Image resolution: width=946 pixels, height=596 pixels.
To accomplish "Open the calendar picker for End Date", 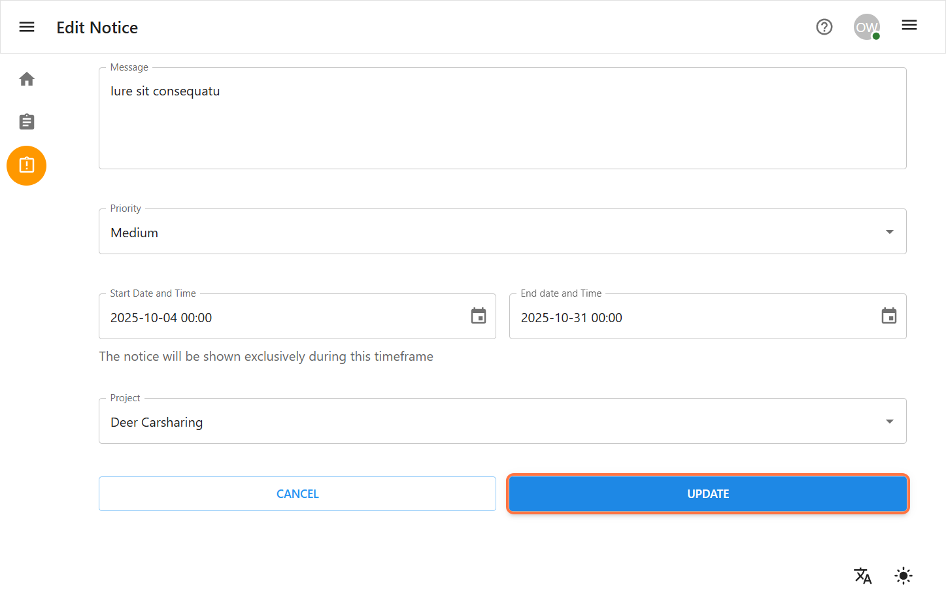I will [888, 316].
